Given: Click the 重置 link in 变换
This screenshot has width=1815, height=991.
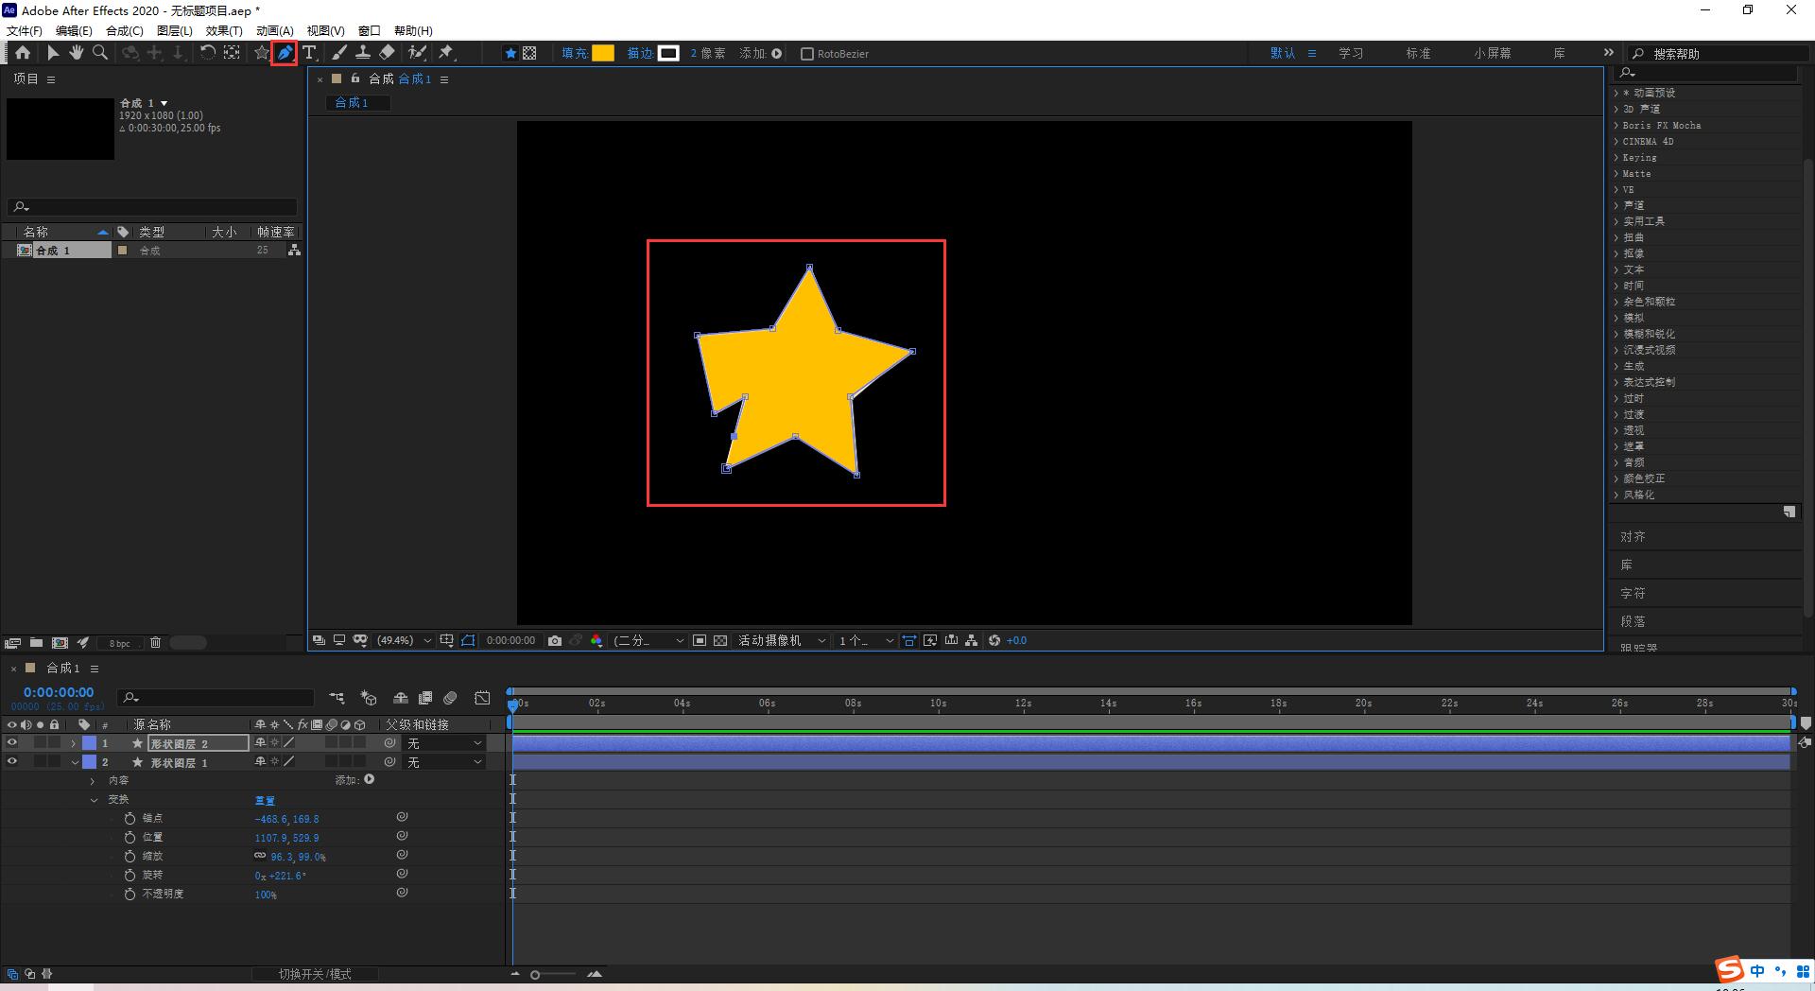Looking at the screenshot, I should tap(265, 800).
